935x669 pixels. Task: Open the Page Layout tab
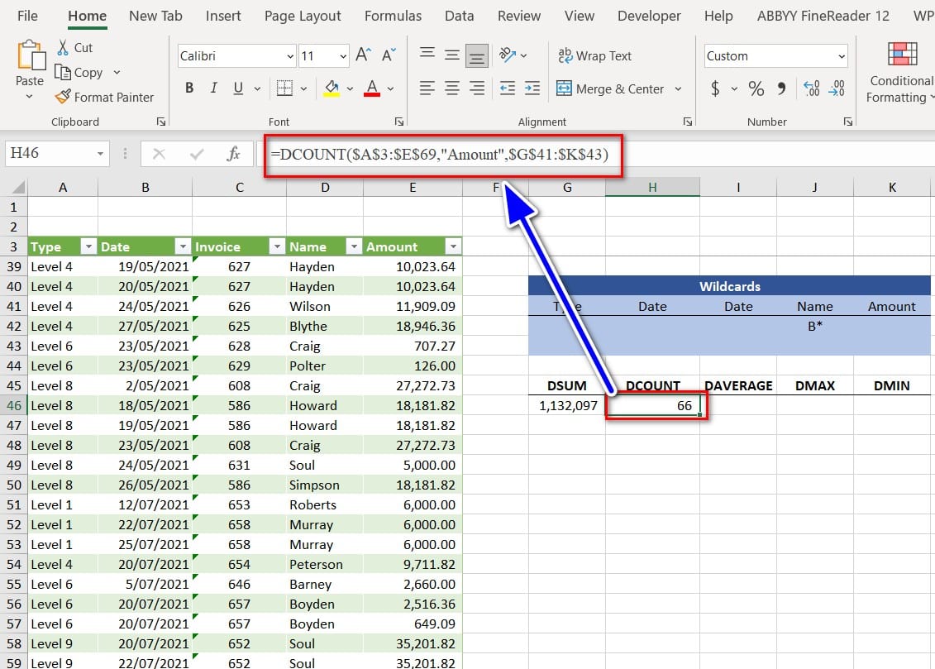pyautogui.click(x=303, y=16)
